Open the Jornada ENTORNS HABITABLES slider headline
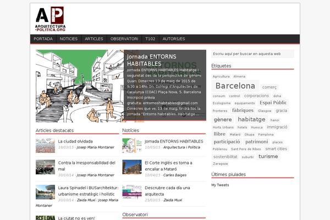 click(x=152, y=60)
